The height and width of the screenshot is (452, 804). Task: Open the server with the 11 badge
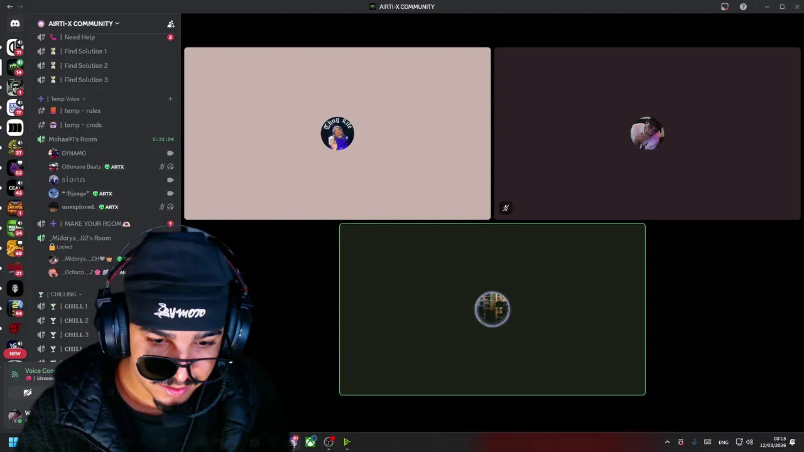[x=15, y=47]
